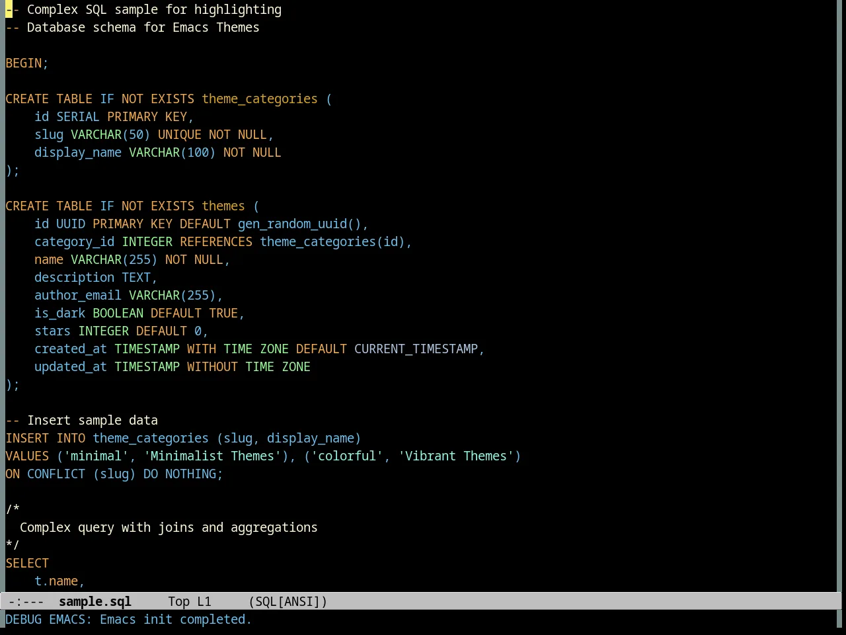Image resolution: width=846 pixels, height=635 pixels.
Task: Click TRUE default value on is_dark line
Action: tap(223, 313)
